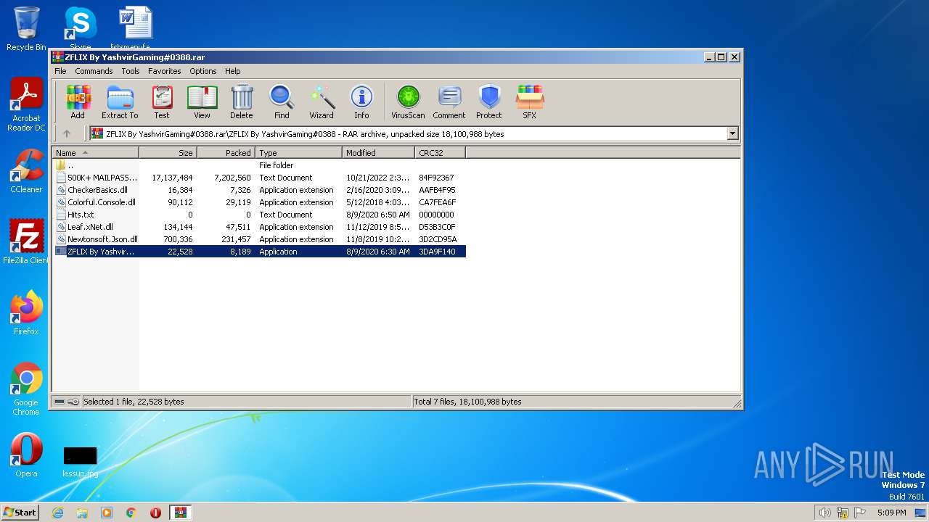
Task: Go up one folder level arrow
Action: click(x=67, y=133)
